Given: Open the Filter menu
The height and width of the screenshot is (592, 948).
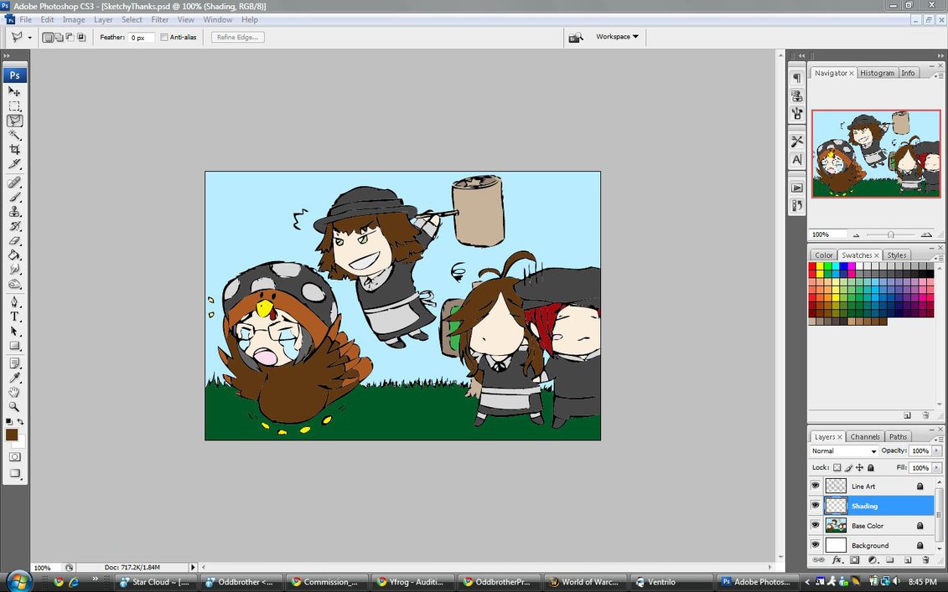Looking at the screenshot, I should (x=160, y=19).
